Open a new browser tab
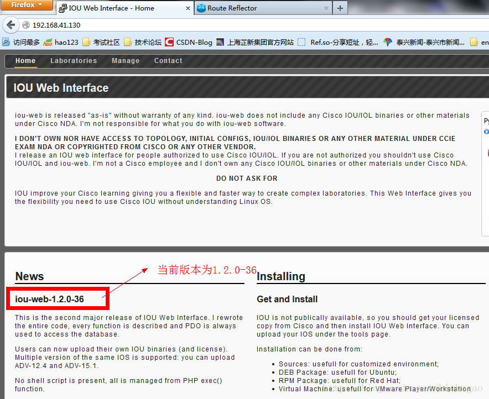 tap(340, 8)
